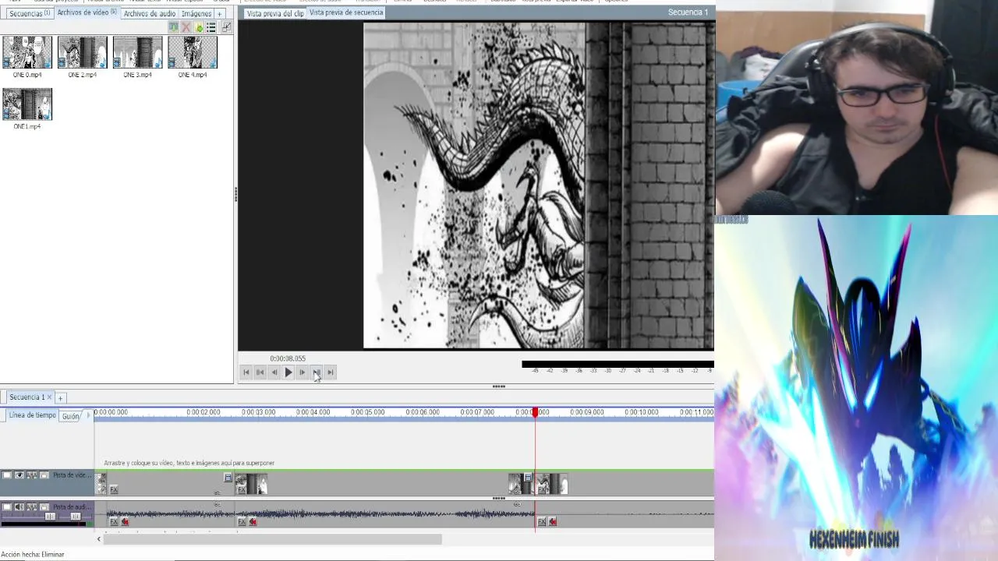Tick the video track selection checkbox
998x561 pixels.
[x=6, y=475]
